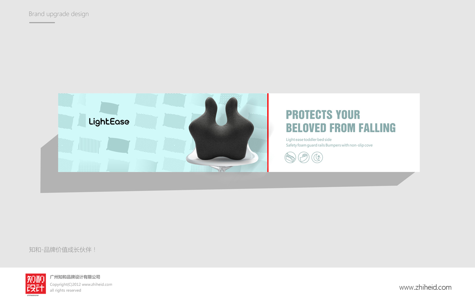The image size is (475, 302).
Task: Click the Copyright(C)2012 www.zhiheid.com text
Action: pyautogui.click(x=81, y=285)
